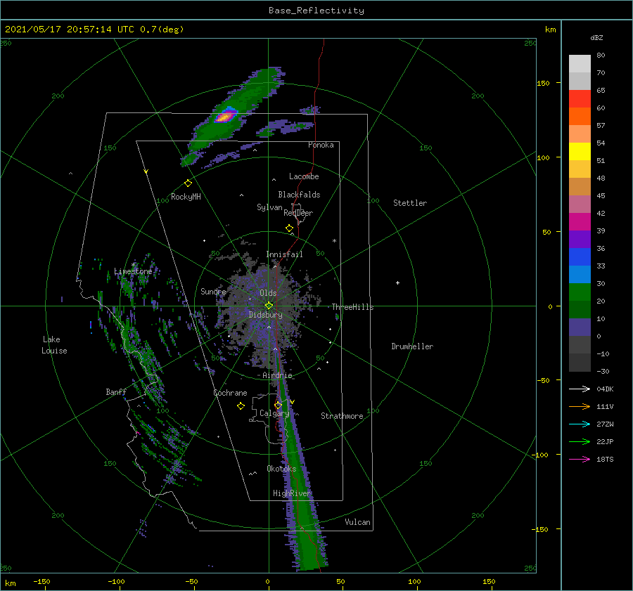
Task: Click the white asterisk above Limestone label
Action: coord(133,265)
